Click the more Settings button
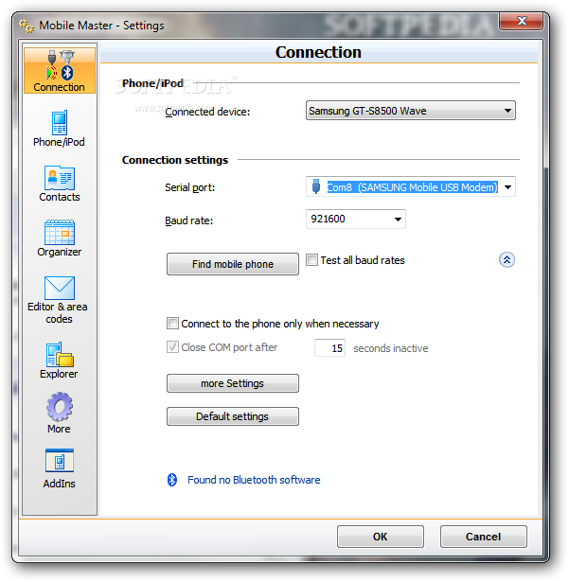The image size is (569, 582). pyautogui.click(x=233, y=383)
